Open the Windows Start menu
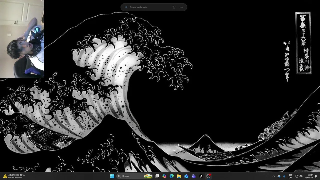Screen dimensions: 320x180 [x=112, y=176]
